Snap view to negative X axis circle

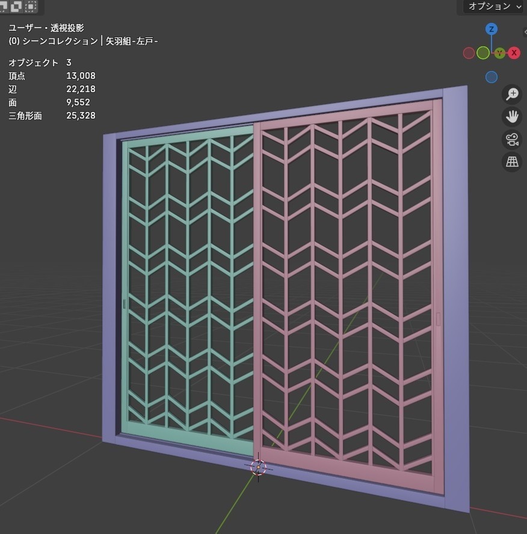469,53
